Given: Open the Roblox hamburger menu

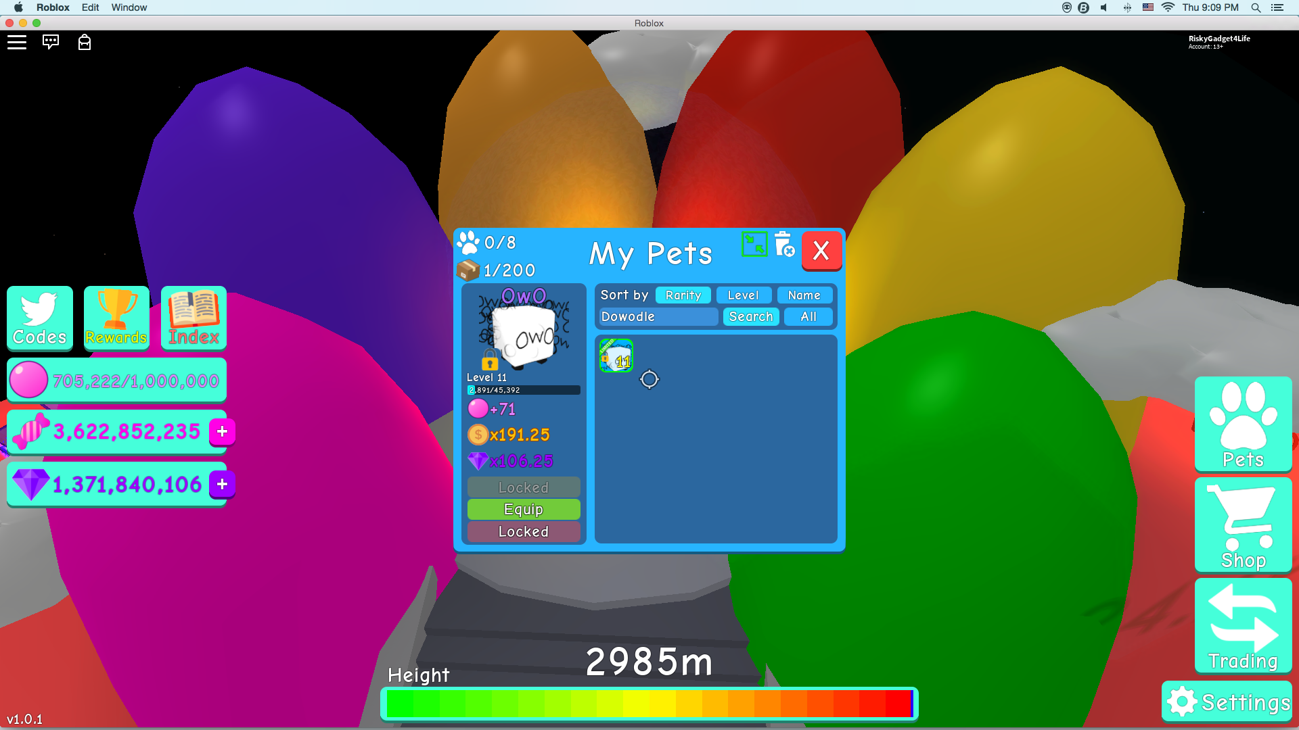Looking at the screenshot, I should coord(17,43).
